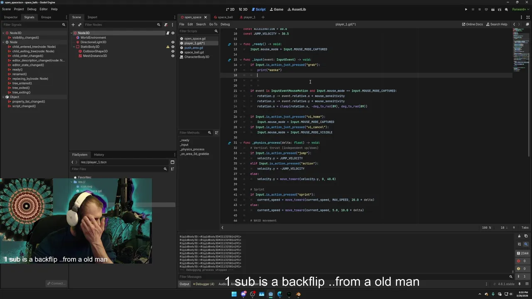Toggle the FileSystem split view icon

click(172, 162)
